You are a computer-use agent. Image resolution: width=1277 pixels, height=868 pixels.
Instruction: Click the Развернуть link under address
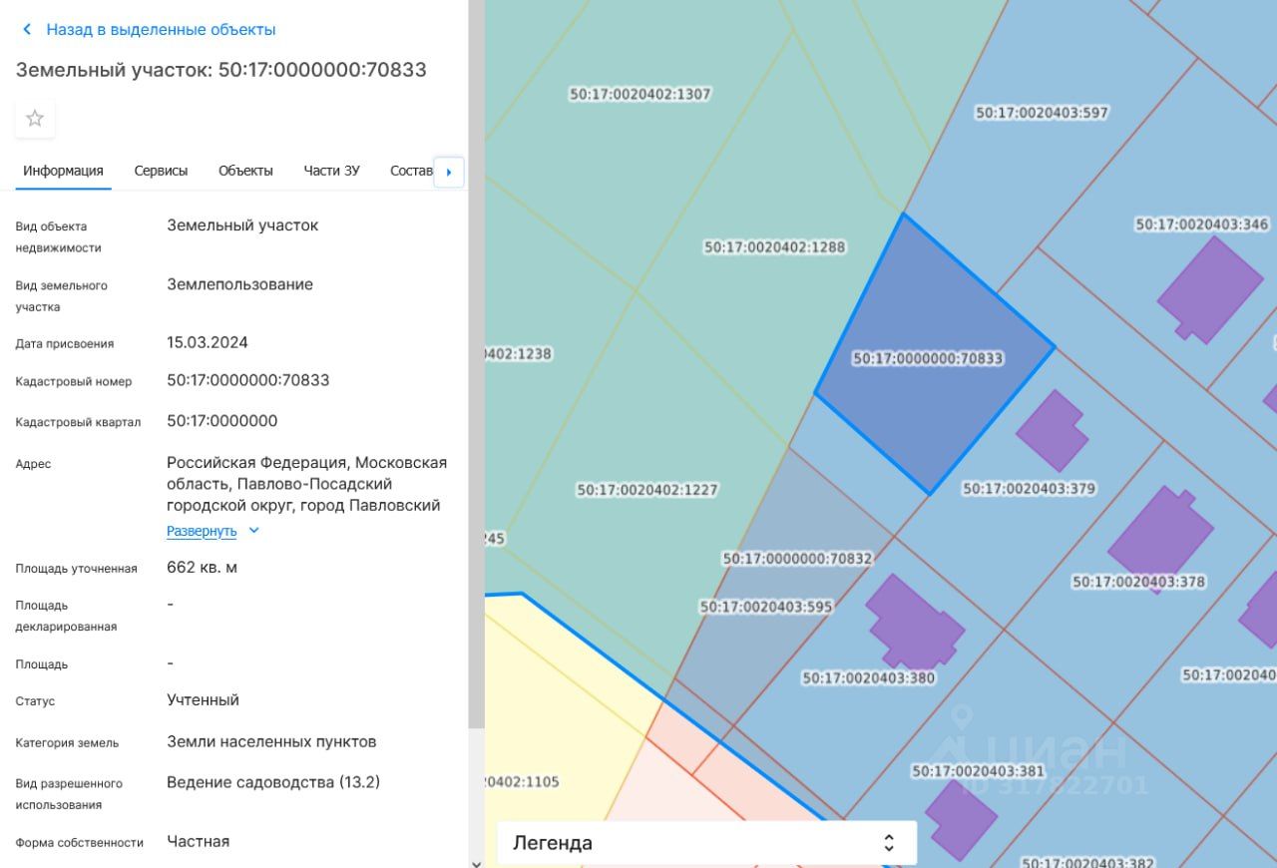(x=202, y=531)
